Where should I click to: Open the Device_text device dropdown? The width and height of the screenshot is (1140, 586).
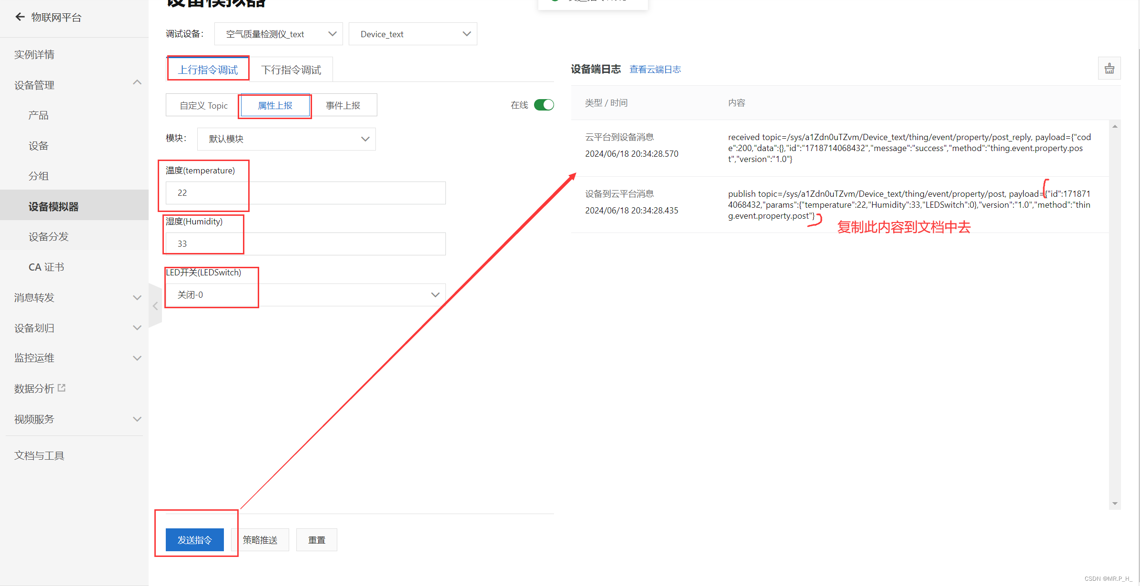click(413, 34)
